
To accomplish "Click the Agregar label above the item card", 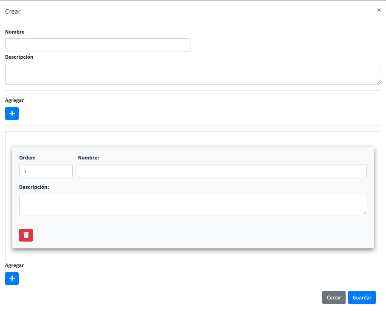I will point(14,100).
